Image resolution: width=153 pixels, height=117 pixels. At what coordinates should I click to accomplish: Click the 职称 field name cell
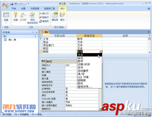[x=60, y=52]
